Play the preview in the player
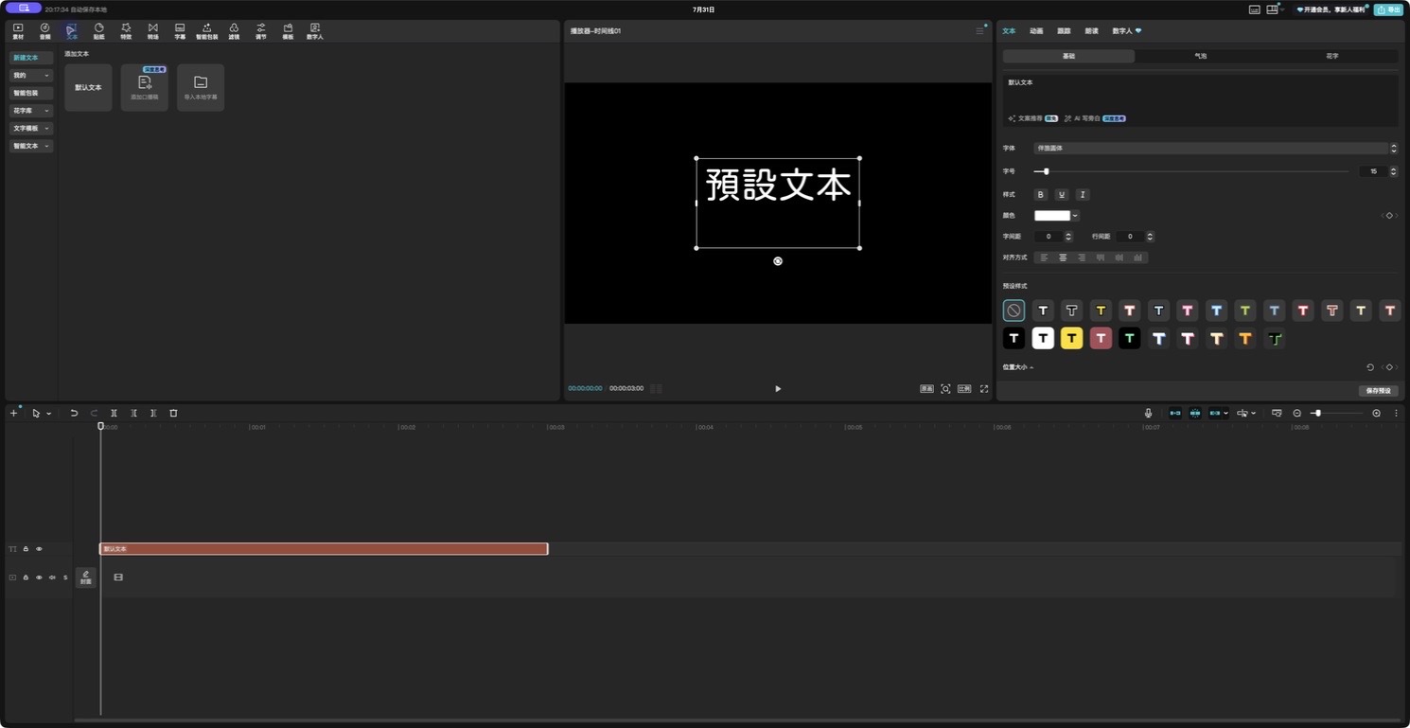The width and height of the screenshot is (1410, 728). pyautogui.click(x=778, y=389)
